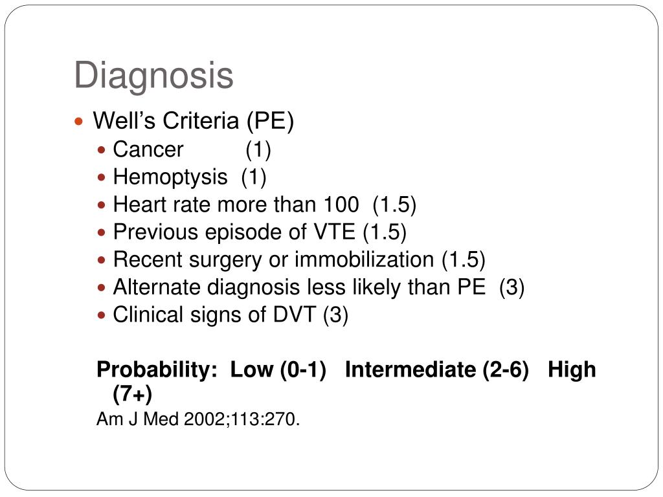Select the Heart rate more than 100 line
663x497 pixels.
point(265,204)
